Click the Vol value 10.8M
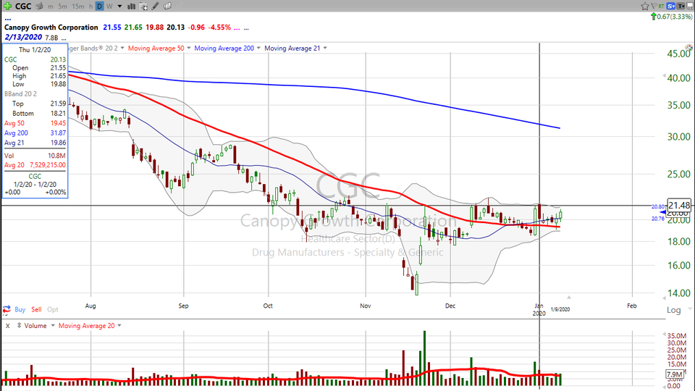The width and height of the screenshot is (695, 391). [56, 156]
